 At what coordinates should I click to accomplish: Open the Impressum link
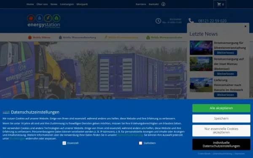(240, 154)
